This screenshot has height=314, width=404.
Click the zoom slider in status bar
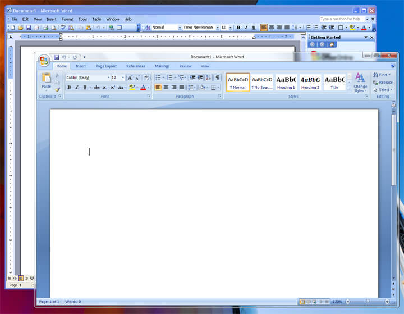coord(366,302)
